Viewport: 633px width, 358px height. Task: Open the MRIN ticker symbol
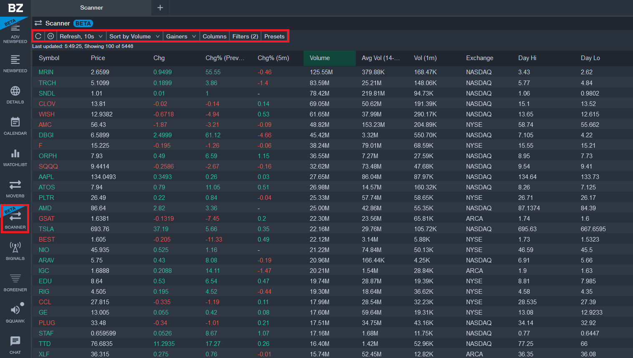(x=46, y=72)
